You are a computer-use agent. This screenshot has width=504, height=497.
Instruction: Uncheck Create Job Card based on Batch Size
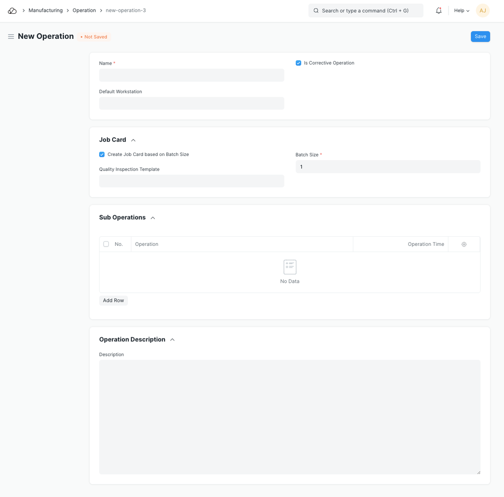[102, 155]
